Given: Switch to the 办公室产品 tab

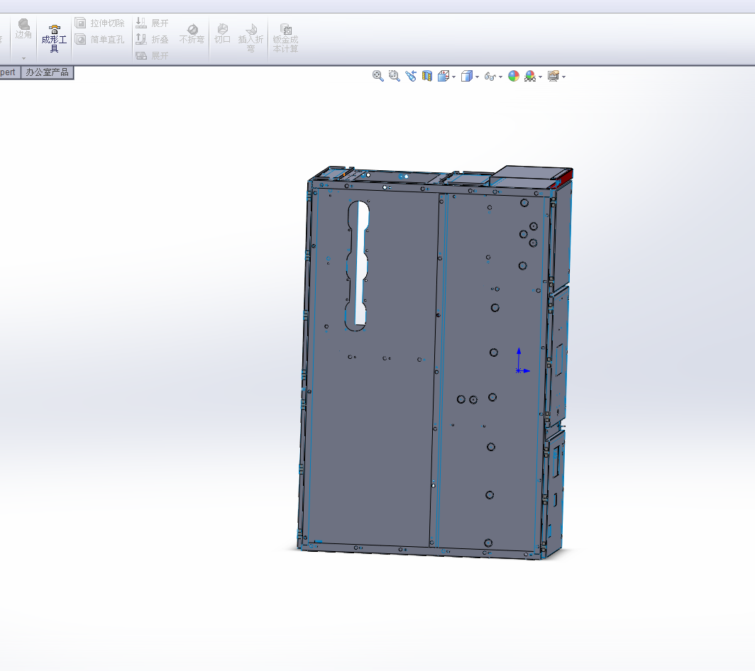Looking at the screenshot, I should tap(47, 72).
